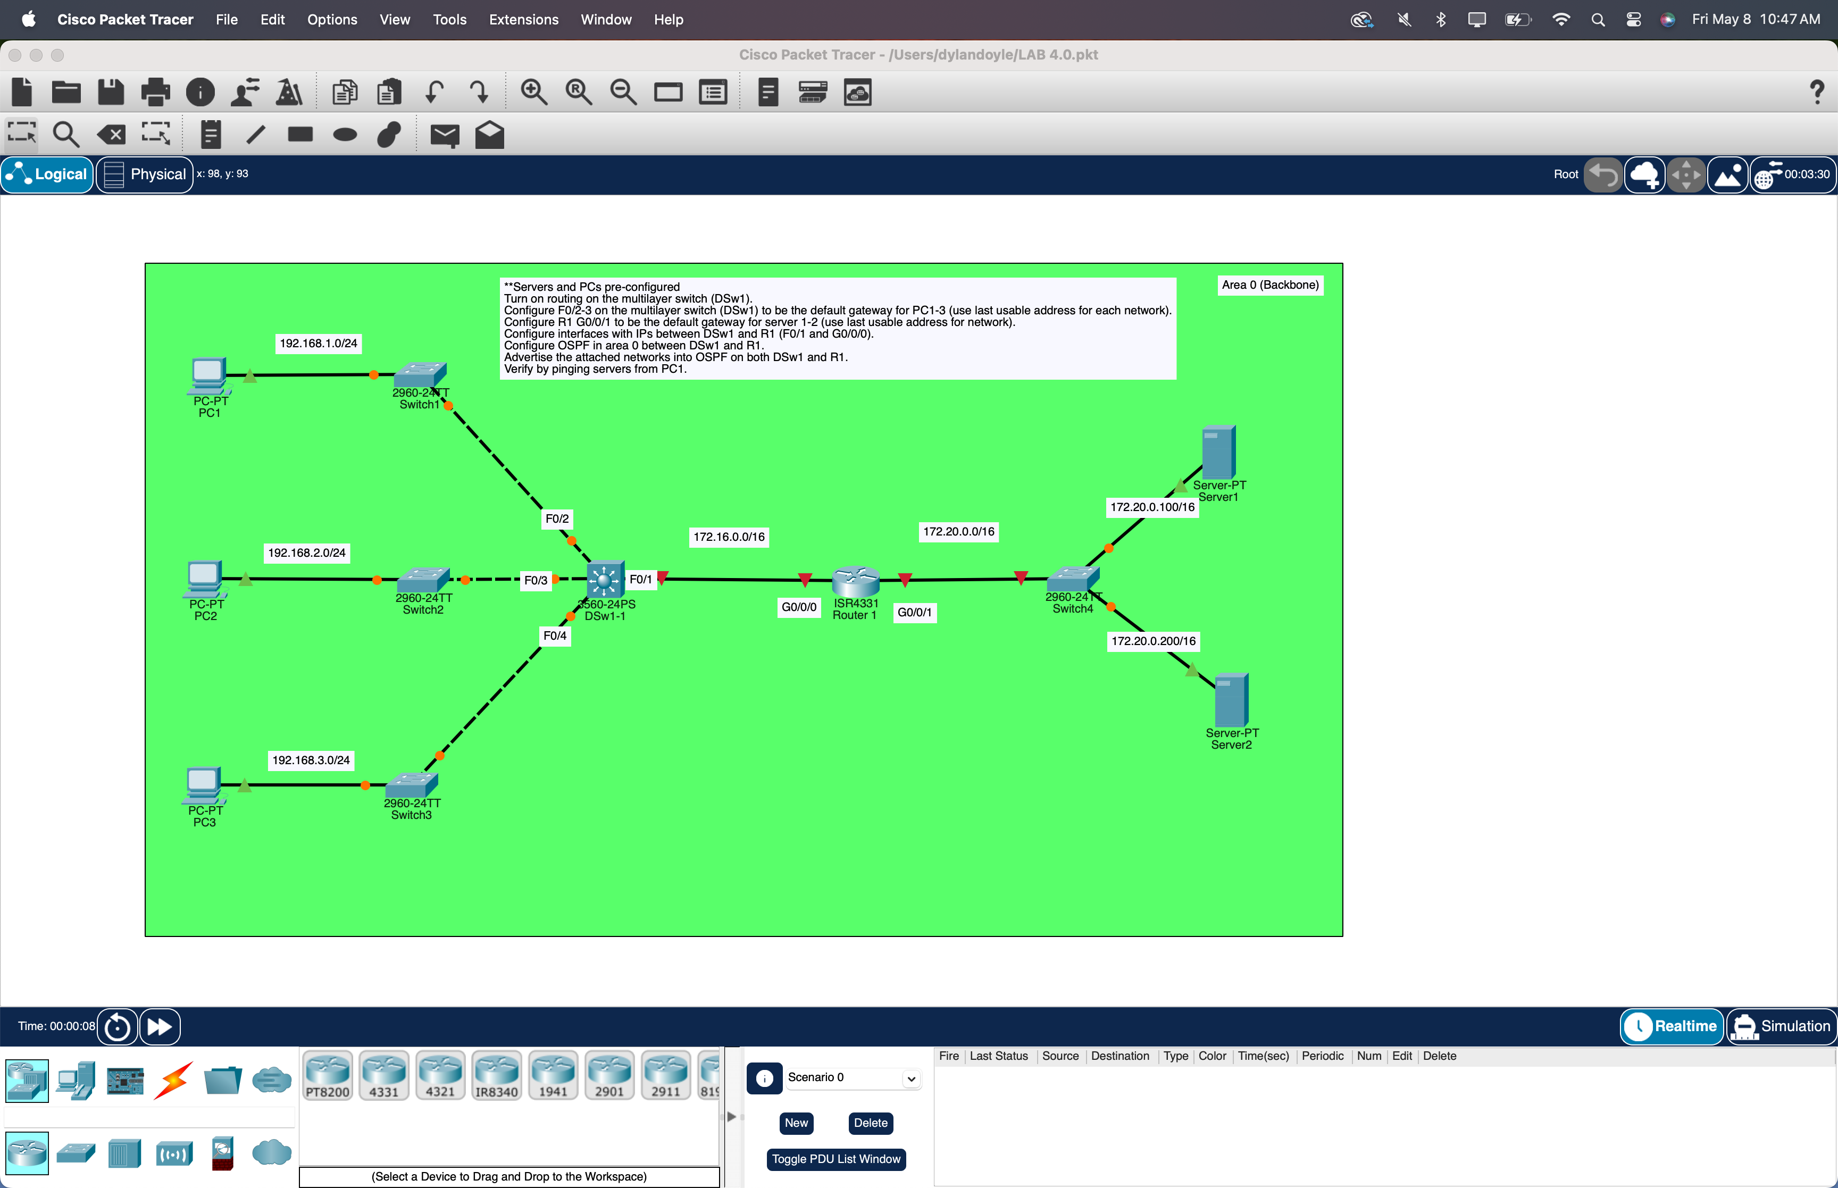Click the Copy toolbar icon
1838x1188 pixels.
345,93
